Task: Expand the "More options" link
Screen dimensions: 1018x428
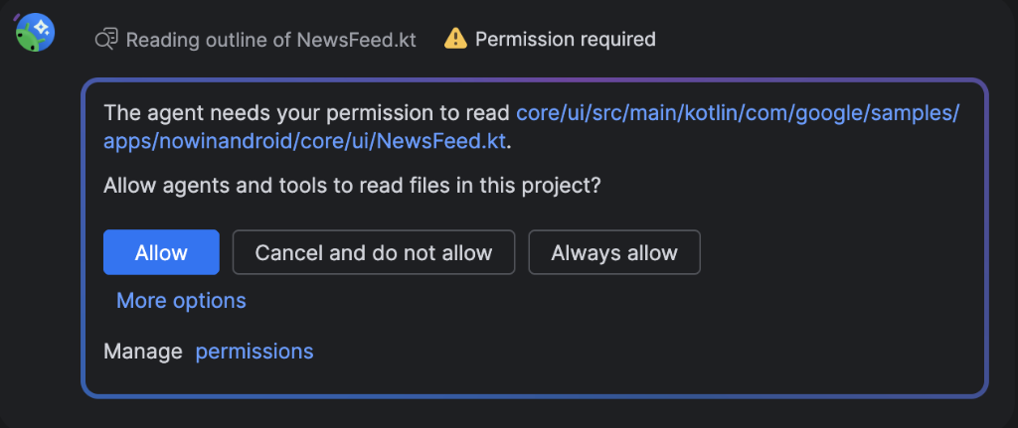Action: tap(181, 300)
